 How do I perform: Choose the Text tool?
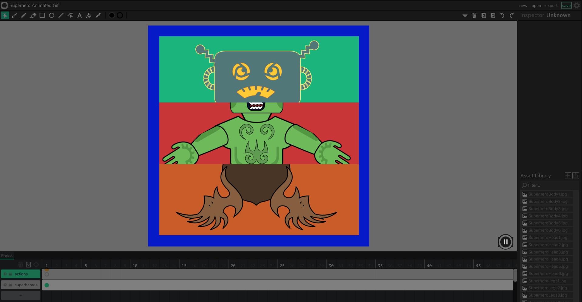[x=80, y=15]
